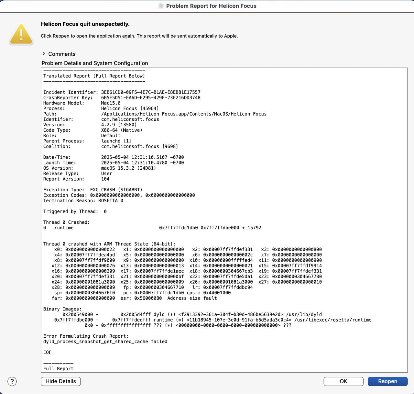Click the Code Type value X86-64 (Native)

[x=122, y=130]
